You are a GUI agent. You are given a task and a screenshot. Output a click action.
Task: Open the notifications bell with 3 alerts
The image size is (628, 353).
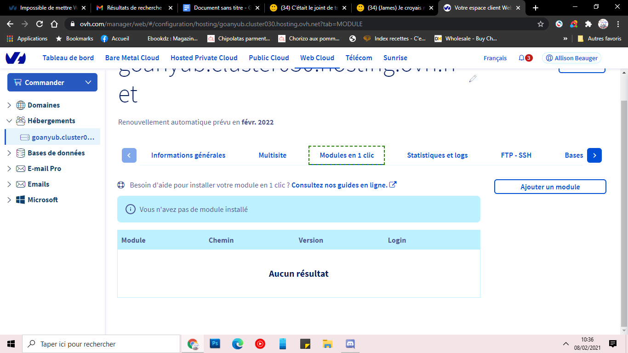[x=525, y=58]
